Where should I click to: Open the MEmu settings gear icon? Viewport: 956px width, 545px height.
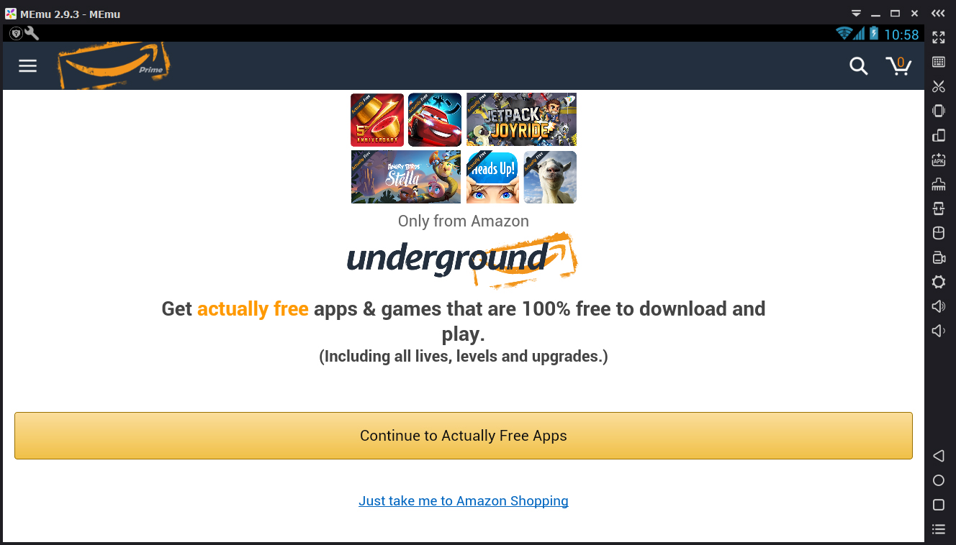click(939, 282)
